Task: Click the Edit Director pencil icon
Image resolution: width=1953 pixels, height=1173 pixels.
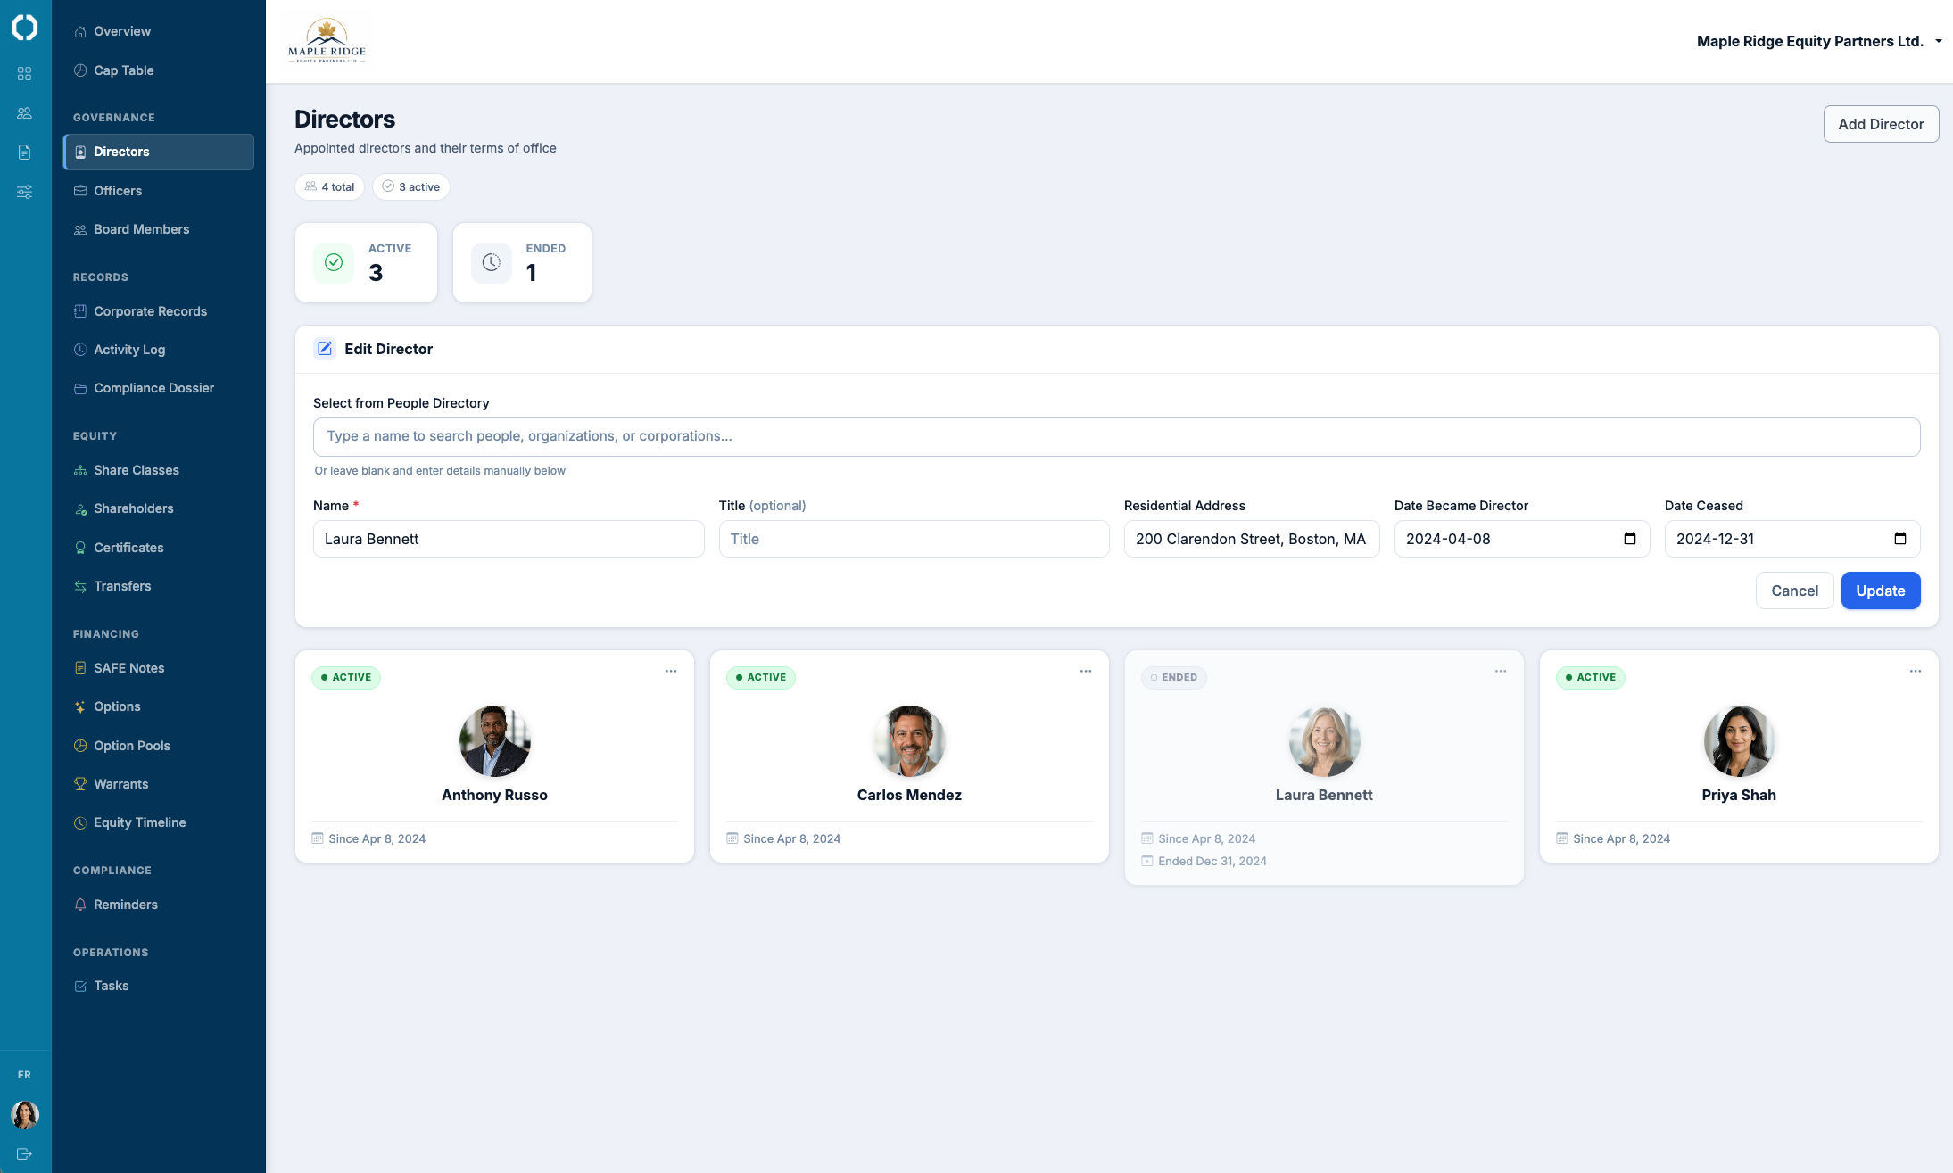Action: pos(325,349)
